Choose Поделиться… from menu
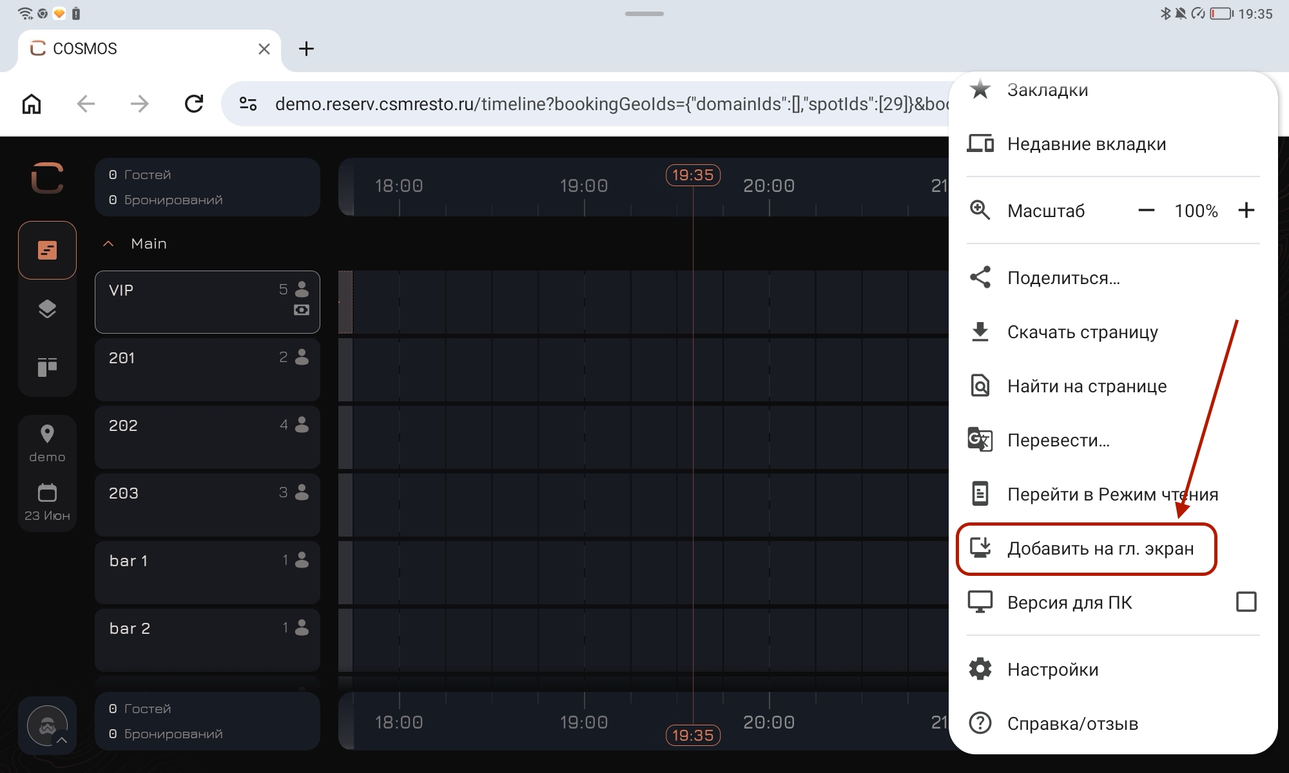This screenshot has width=1289, height=773. point(1113,278)
